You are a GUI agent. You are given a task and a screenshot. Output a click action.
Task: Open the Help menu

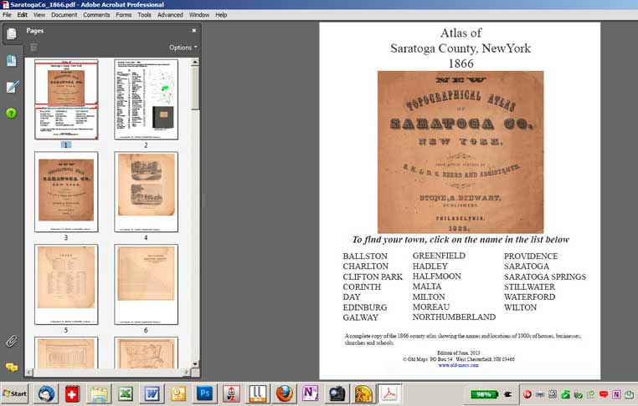(x=221, y=14)
